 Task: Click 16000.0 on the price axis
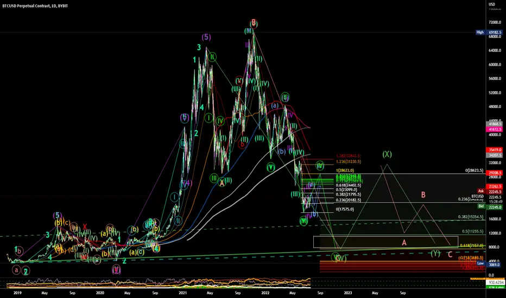[x=495, y=219]
